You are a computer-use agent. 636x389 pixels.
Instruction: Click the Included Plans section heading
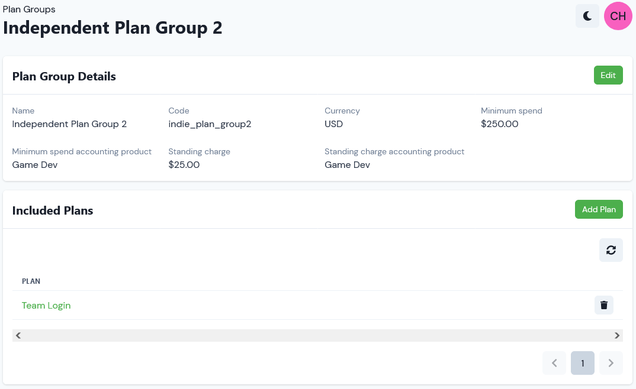coord(53,210)
